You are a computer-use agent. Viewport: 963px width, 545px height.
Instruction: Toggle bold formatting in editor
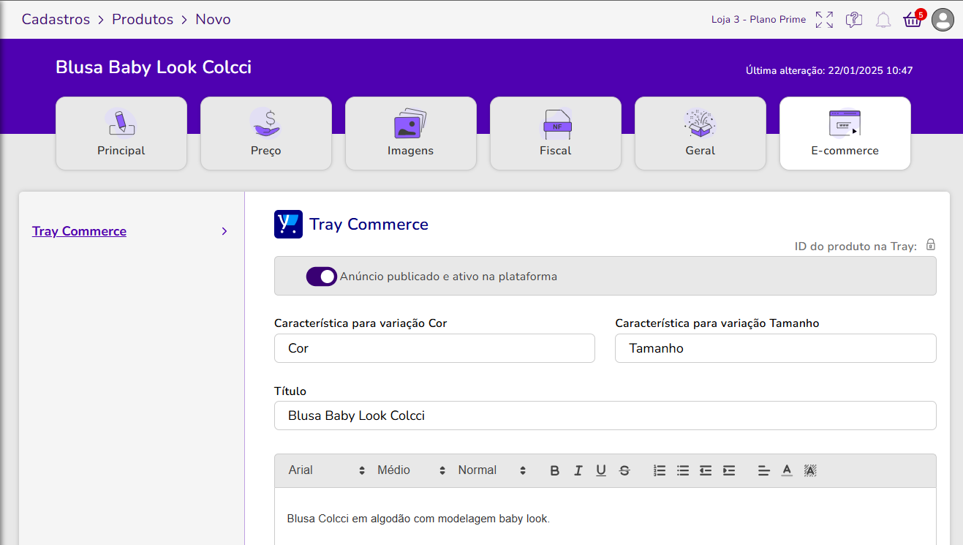pyautogui.click(x=555, y=470)
